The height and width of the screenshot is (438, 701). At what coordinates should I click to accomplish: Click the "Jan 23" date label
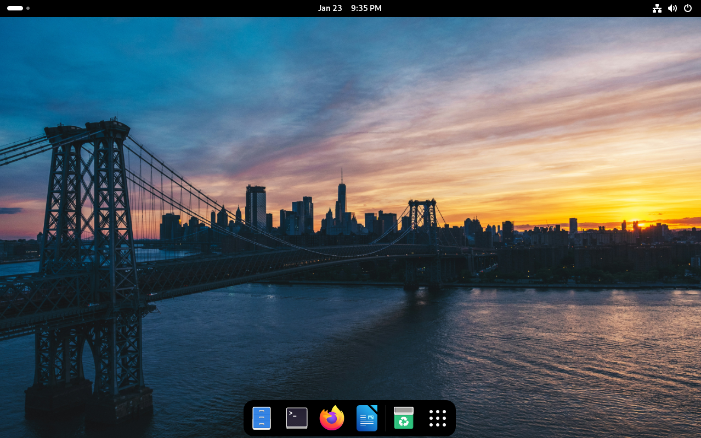coord(330,8)
